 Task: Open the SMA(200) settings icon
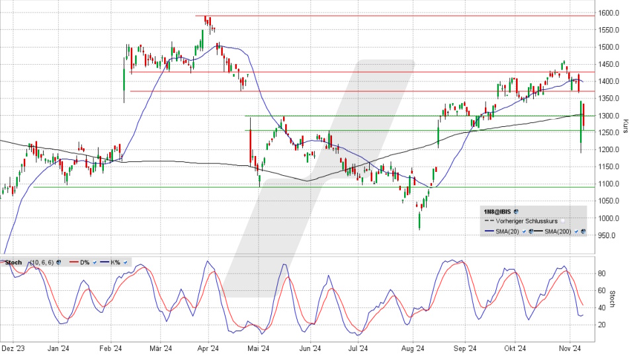coord(583,231)
